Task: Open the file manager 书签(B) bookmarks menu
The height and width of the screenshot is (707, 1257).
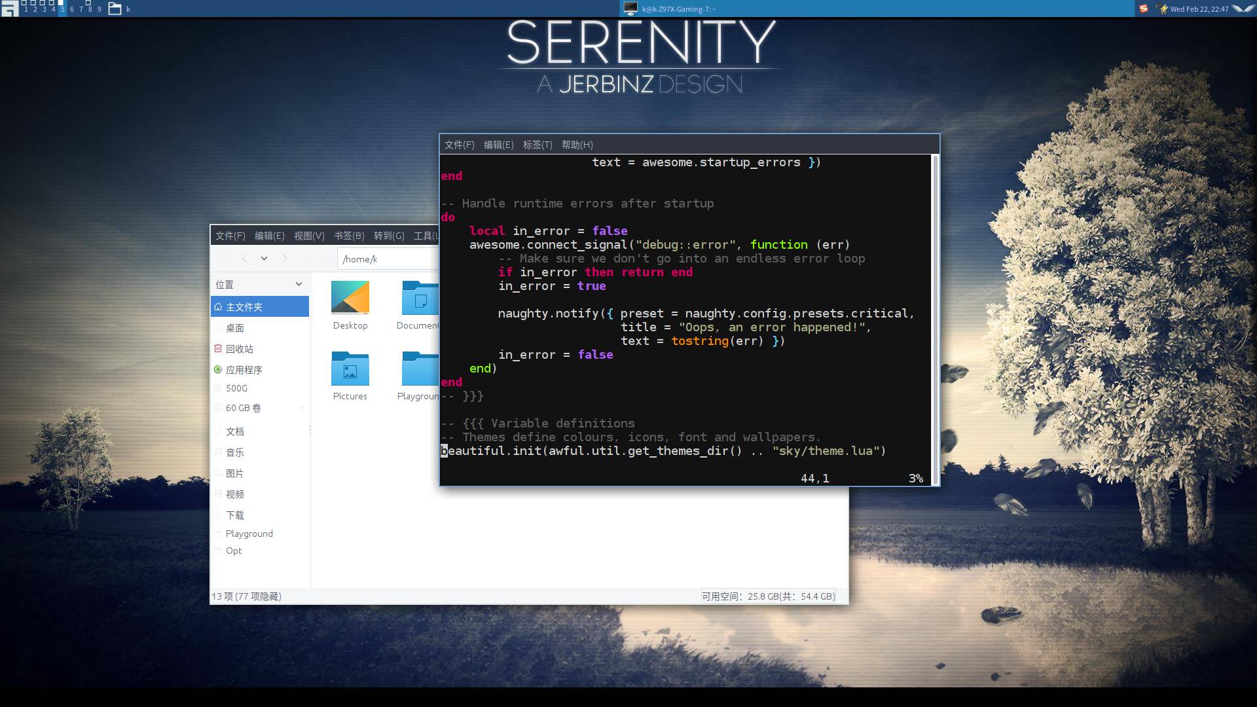Action: coord(349,236)
